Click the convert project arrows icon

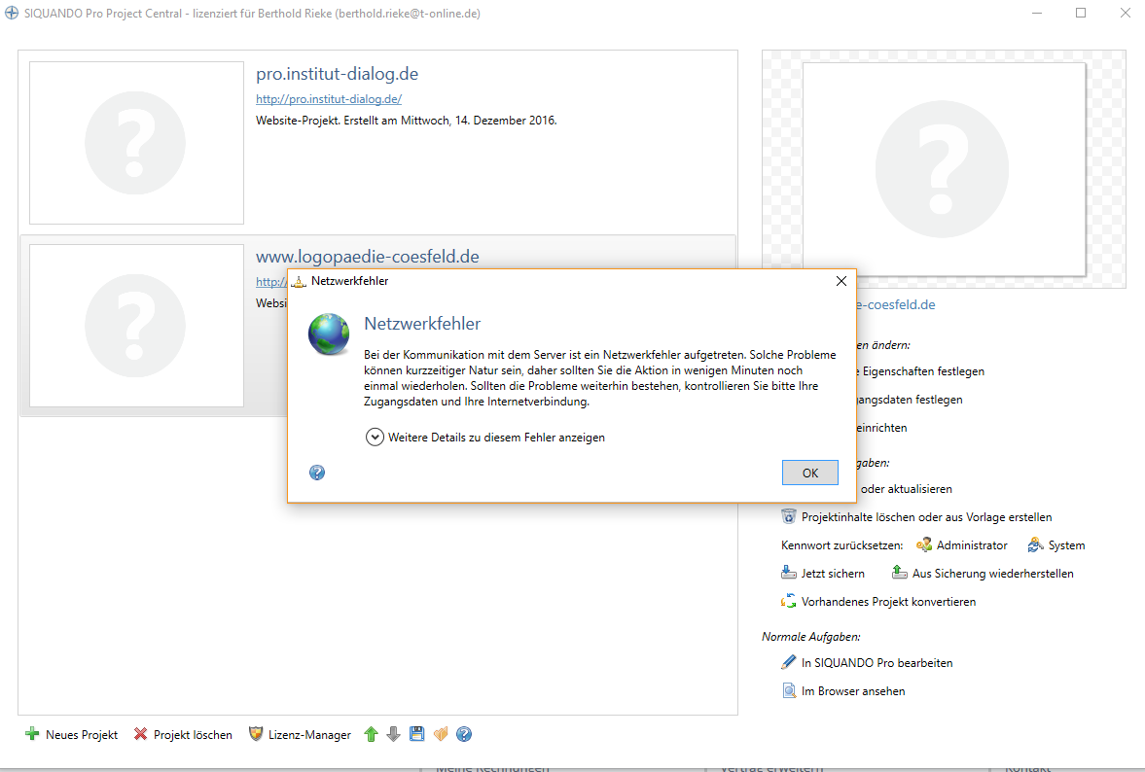pos(789,601)
